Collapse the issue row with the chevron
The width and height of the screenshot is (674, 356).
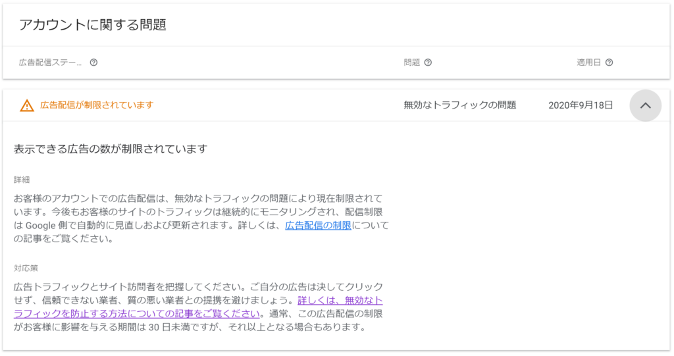pos(645,105)
